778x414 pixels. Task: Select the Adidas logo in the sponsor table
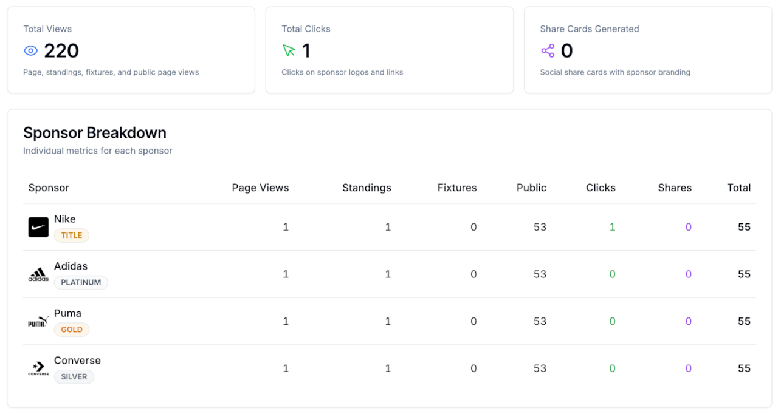coord(38,274)
